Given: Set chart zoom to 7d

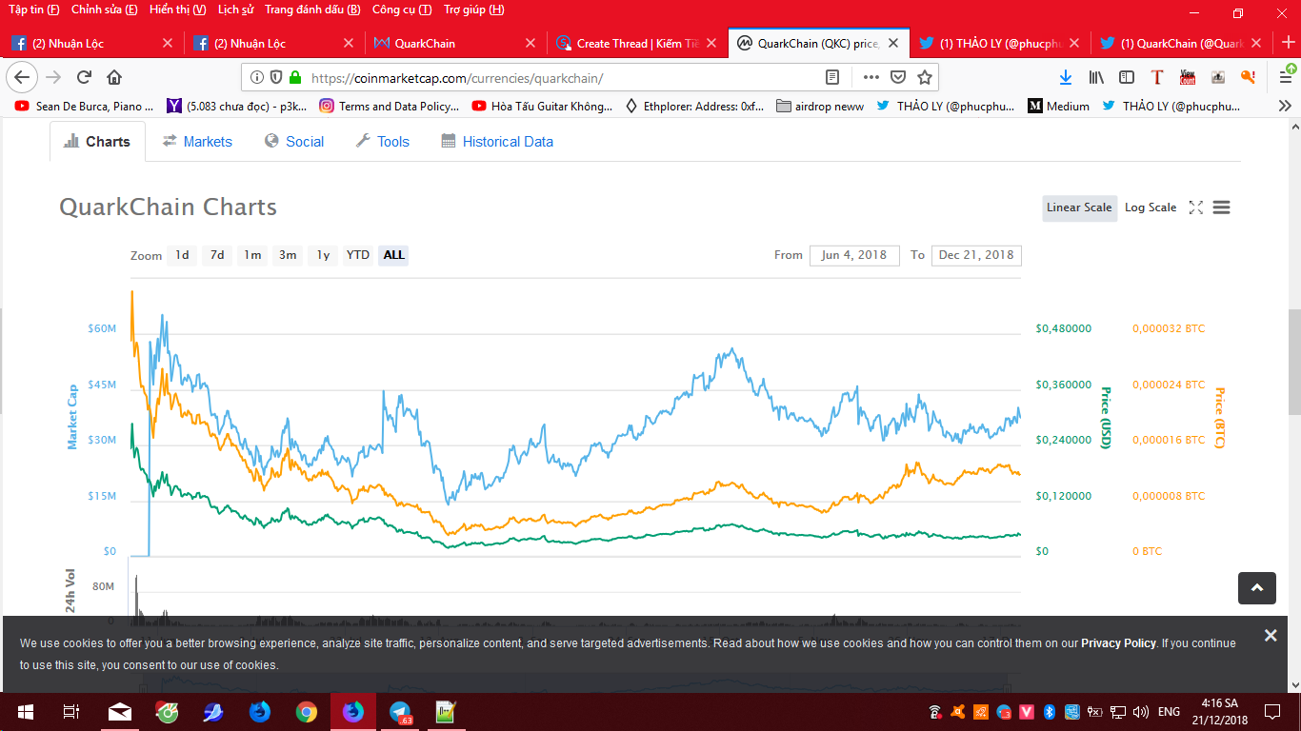Looking at the screenshot, I should [x=217, y=255].
